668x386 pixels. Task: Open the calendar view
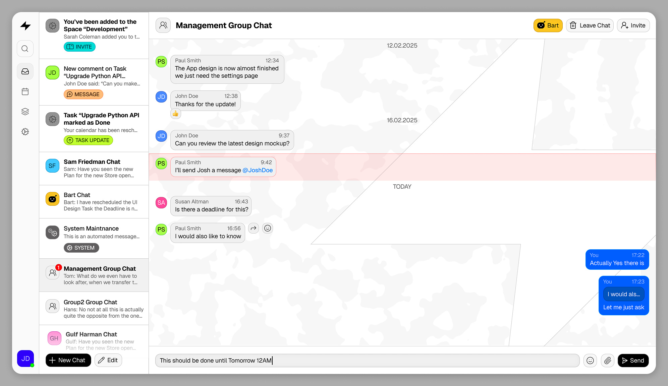25,91
